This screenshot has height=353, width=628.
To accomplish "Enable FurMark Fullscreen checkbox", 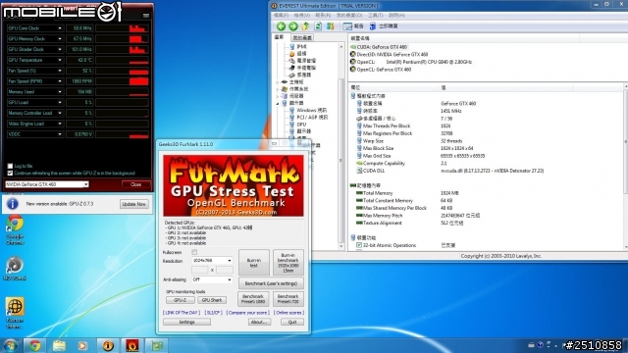I will click(x=194, y=253).
